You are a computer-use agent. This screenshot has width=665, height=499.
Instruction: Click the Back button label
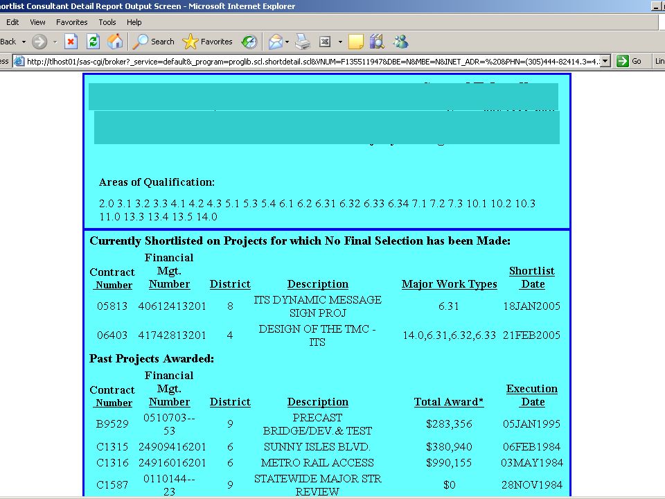tap(8, 42)
